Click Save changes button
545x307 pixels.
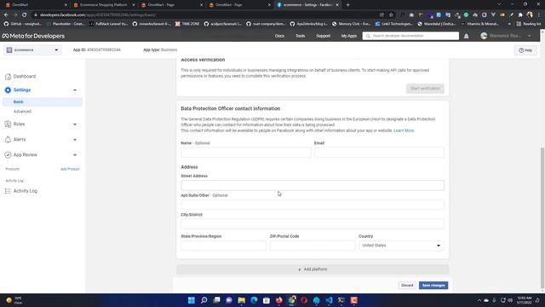433,286
